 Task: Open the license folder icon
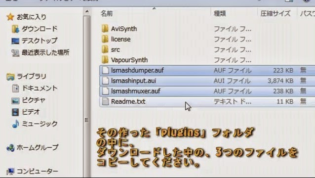[x=105, y=39]
